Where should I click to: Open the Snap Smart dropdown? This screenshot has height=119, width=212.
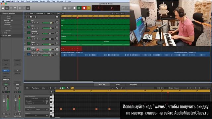[x=181, y=88]
